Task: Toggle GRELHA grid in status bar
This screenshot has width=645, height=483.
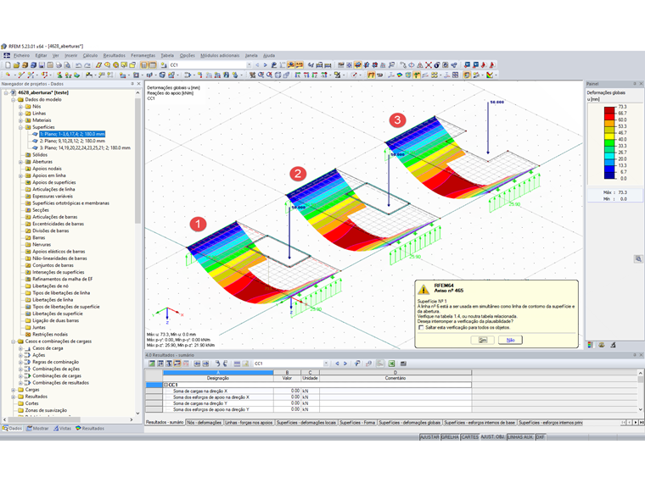Action: click(450, 437)
